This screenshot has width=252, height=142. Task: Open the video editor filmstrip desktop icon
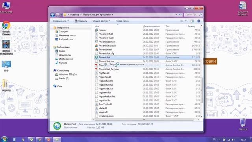click(6, 47)
